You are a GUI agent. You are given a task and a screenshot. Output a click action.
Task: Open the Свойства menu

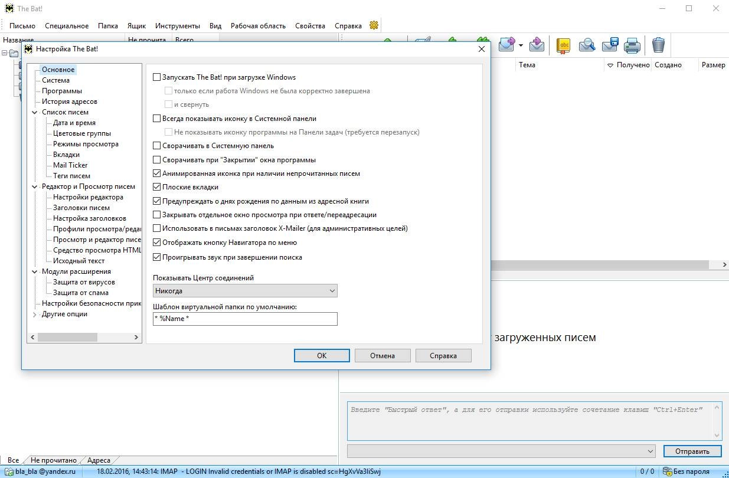tap(310, 26)
